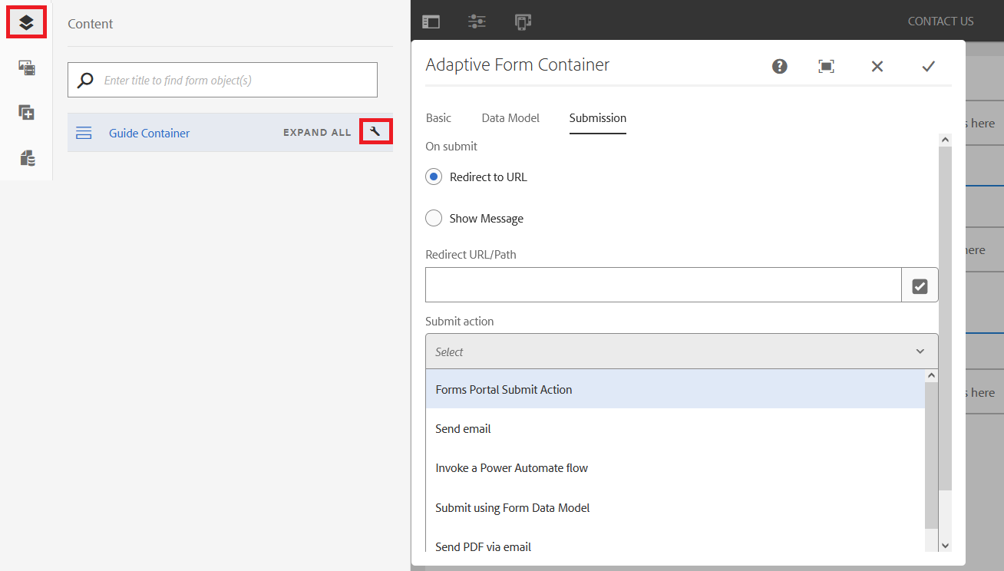Open the Assets browser sidebar icon

coord(27,68)
